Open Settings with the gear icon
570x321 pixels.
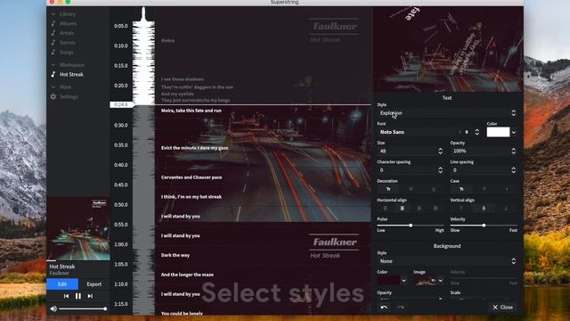(53, 97)
